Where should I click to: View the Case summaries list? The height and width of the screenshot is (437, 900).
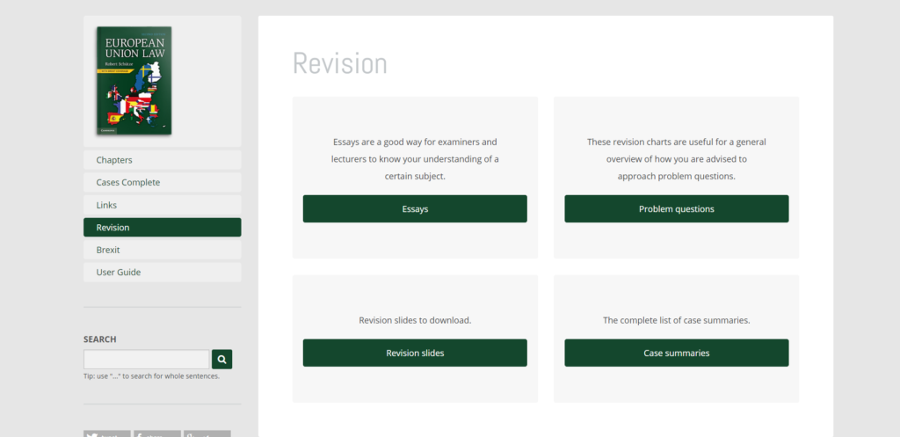point(676,353)
